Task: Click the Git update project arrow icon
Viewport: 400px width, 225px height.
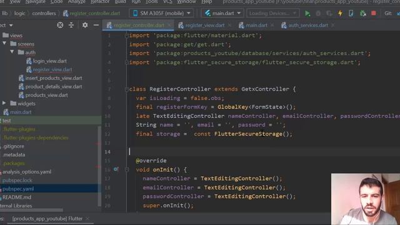Action: tap(398, 13)
